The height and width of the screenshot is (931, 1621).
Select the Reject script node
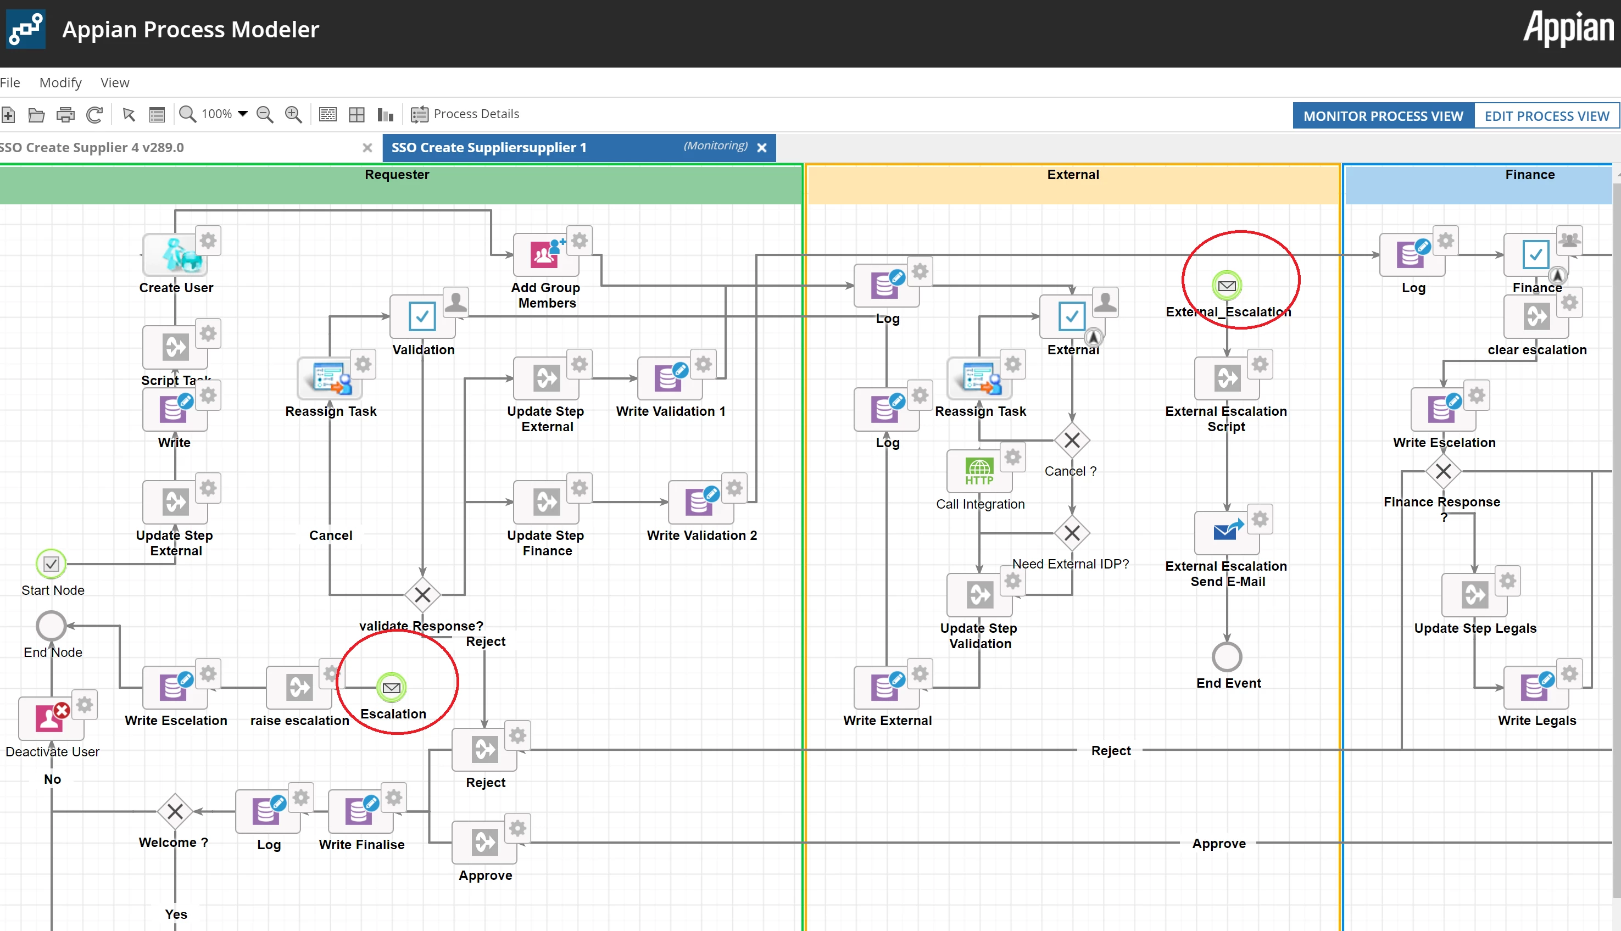[x=484, y=749]
